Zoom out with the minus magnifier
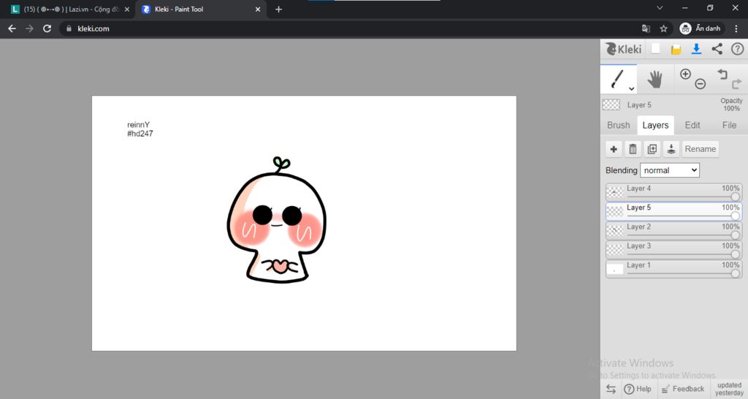Image resolution: width=748 pixels, height=399 pixels. [x=701, y=84]
